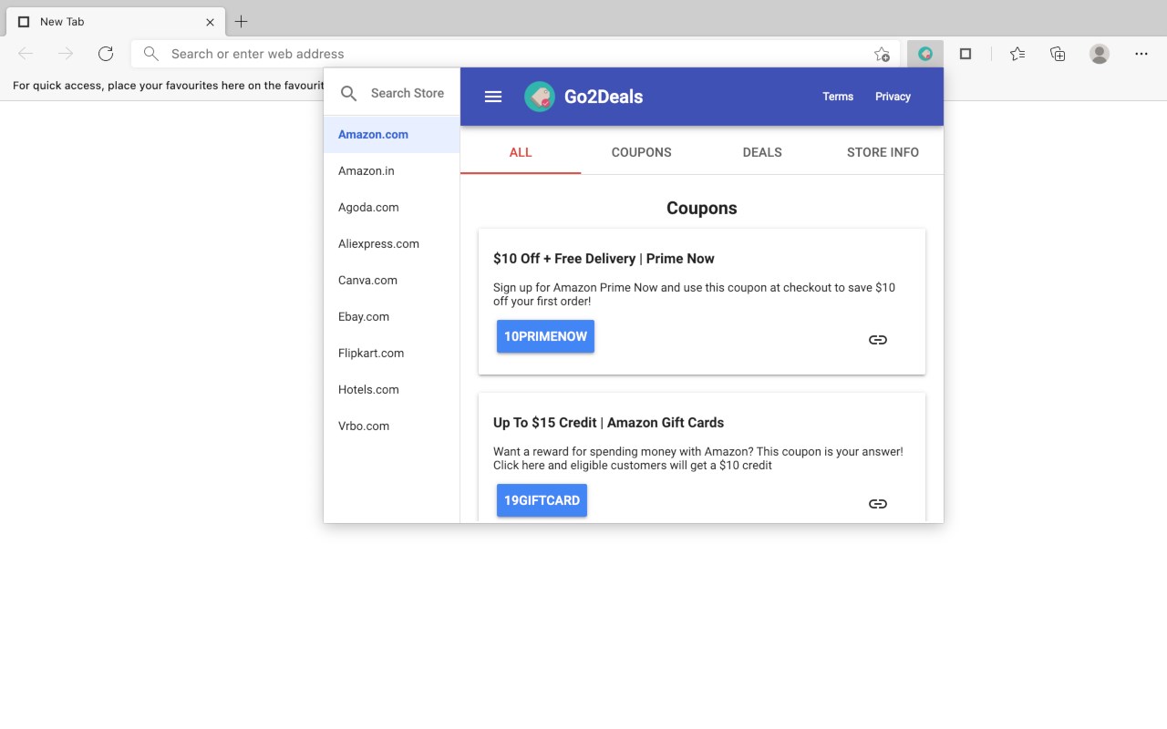The image size is (1167, 729).
Task: Click the Go2Deals title text
Action: coord(604,97)
